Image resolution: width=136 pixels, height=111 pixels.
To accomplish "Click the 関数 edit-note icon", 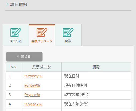I will [x=68, y=32].
